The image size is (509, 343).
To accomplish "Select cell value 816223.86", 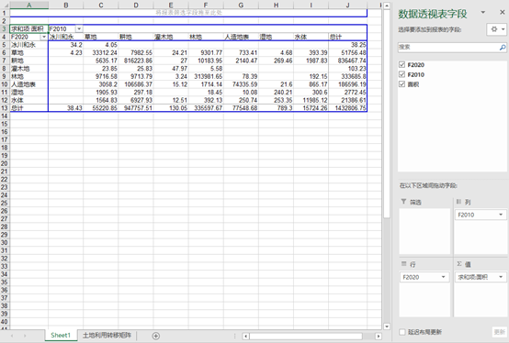I will coord(136,61).
